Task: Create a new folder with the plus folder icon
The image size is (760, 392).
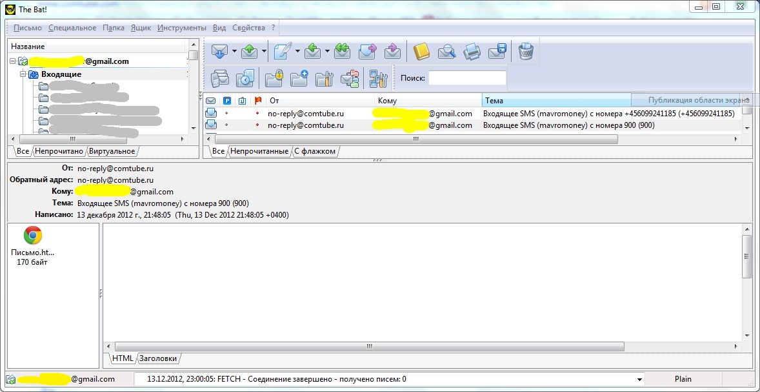Action: click(299, 77)
